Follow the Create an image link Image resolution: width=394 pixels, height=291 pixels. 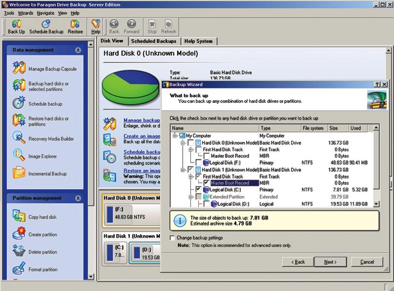[x=142, y=136]
